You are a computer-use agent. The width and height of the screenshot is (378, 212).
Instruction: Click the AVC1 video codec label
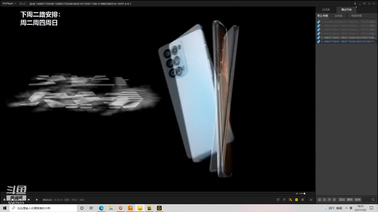(x=74, y=200)
